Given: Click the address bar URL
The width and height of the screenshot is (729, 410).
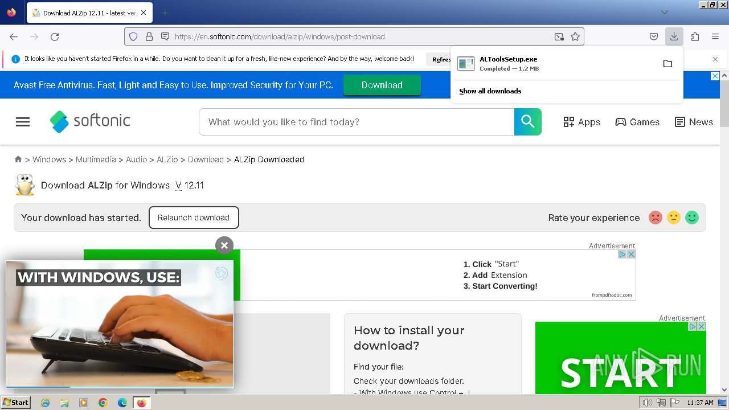Looking at the screenshot, I should pos(280,36).
